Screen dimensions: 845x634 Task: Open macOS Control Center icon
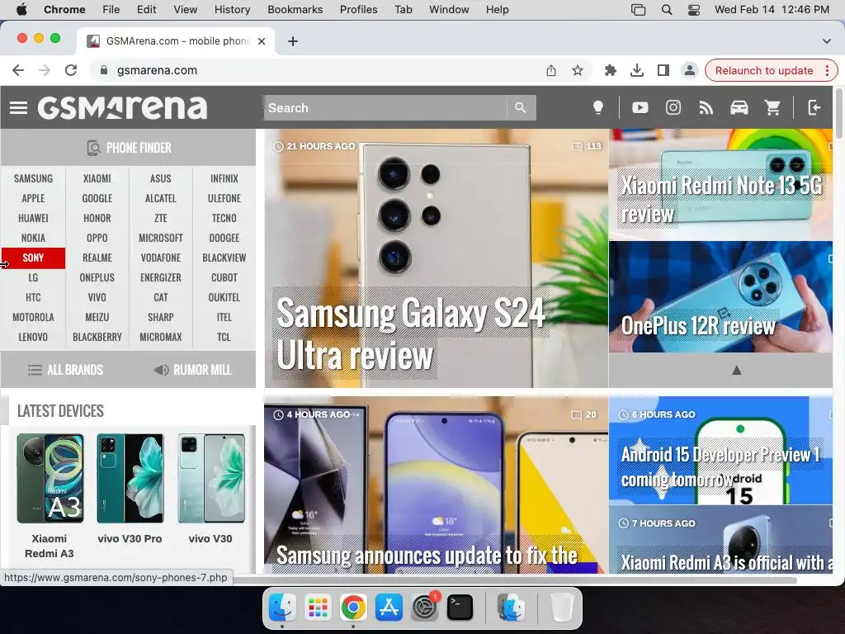(694, 10)
